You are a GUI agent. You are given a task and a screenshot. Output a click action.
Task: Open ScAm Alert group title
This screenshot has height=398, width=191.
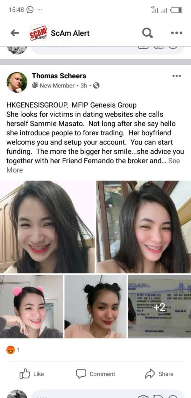[x=70, y=33]
